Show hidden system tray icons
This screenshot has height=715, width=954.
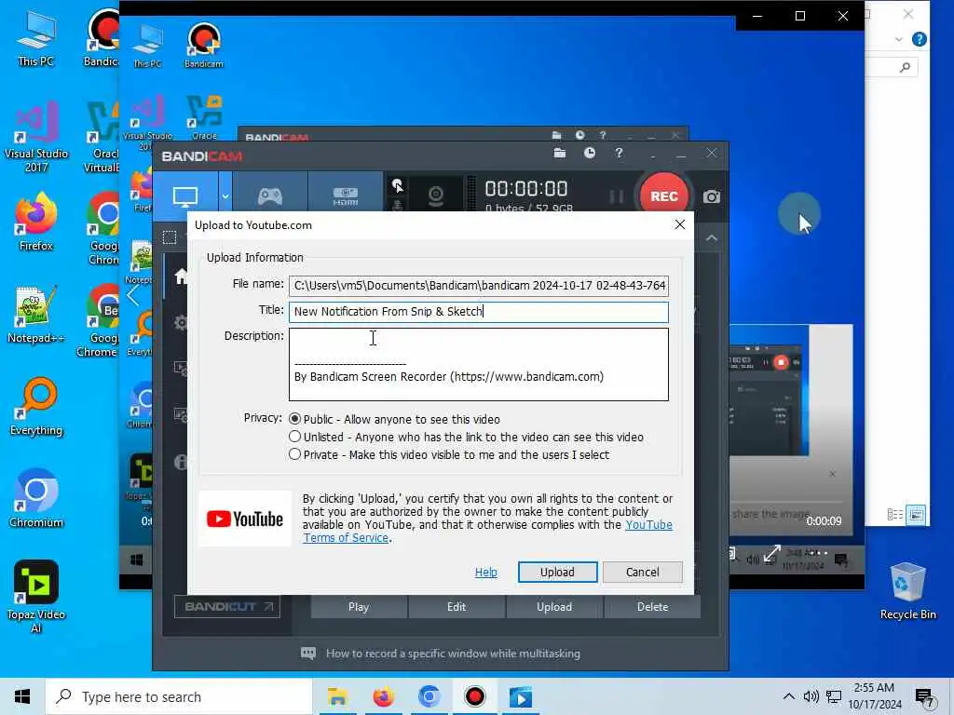[x=788, y=696]
